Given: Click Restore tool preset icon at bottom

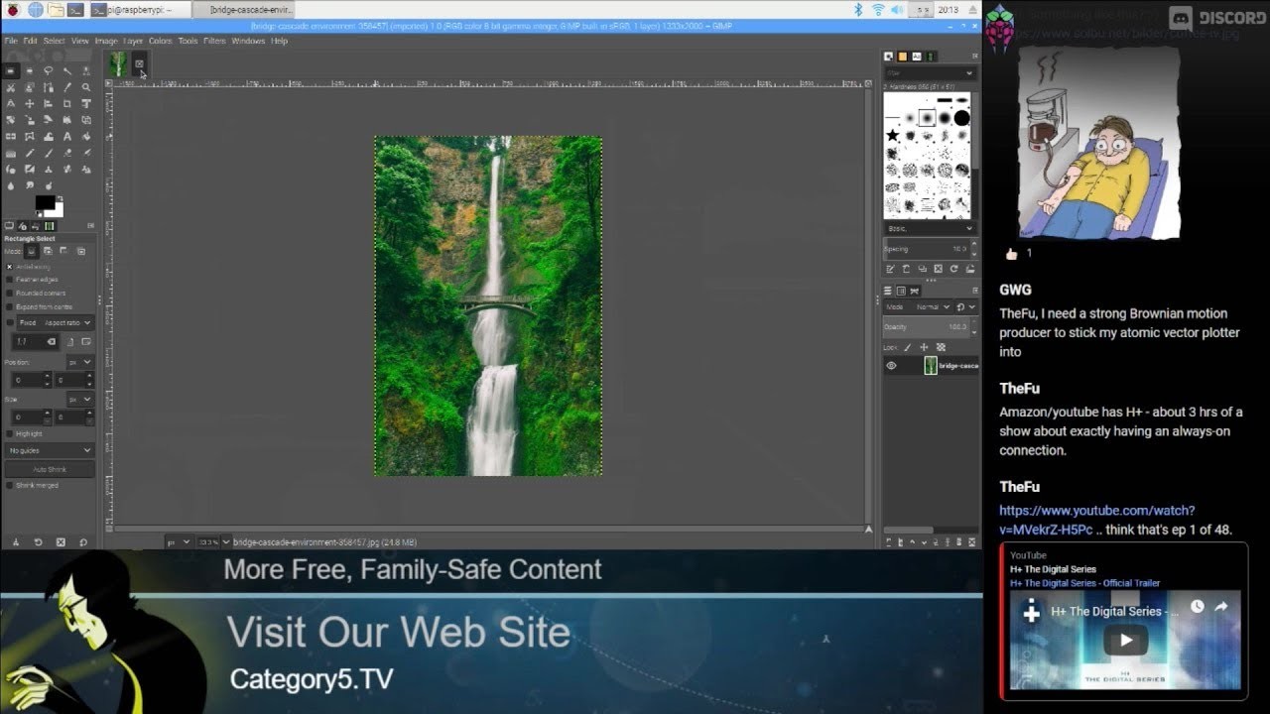Looking at the screenshot, I should click(x=38, y=542).
